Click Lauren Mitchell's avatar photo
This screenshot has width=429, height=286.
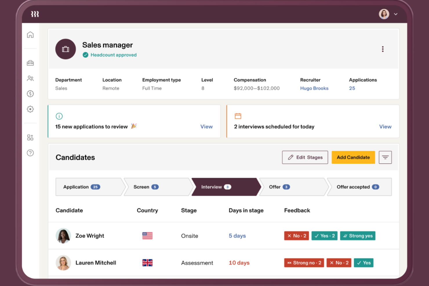63,263
